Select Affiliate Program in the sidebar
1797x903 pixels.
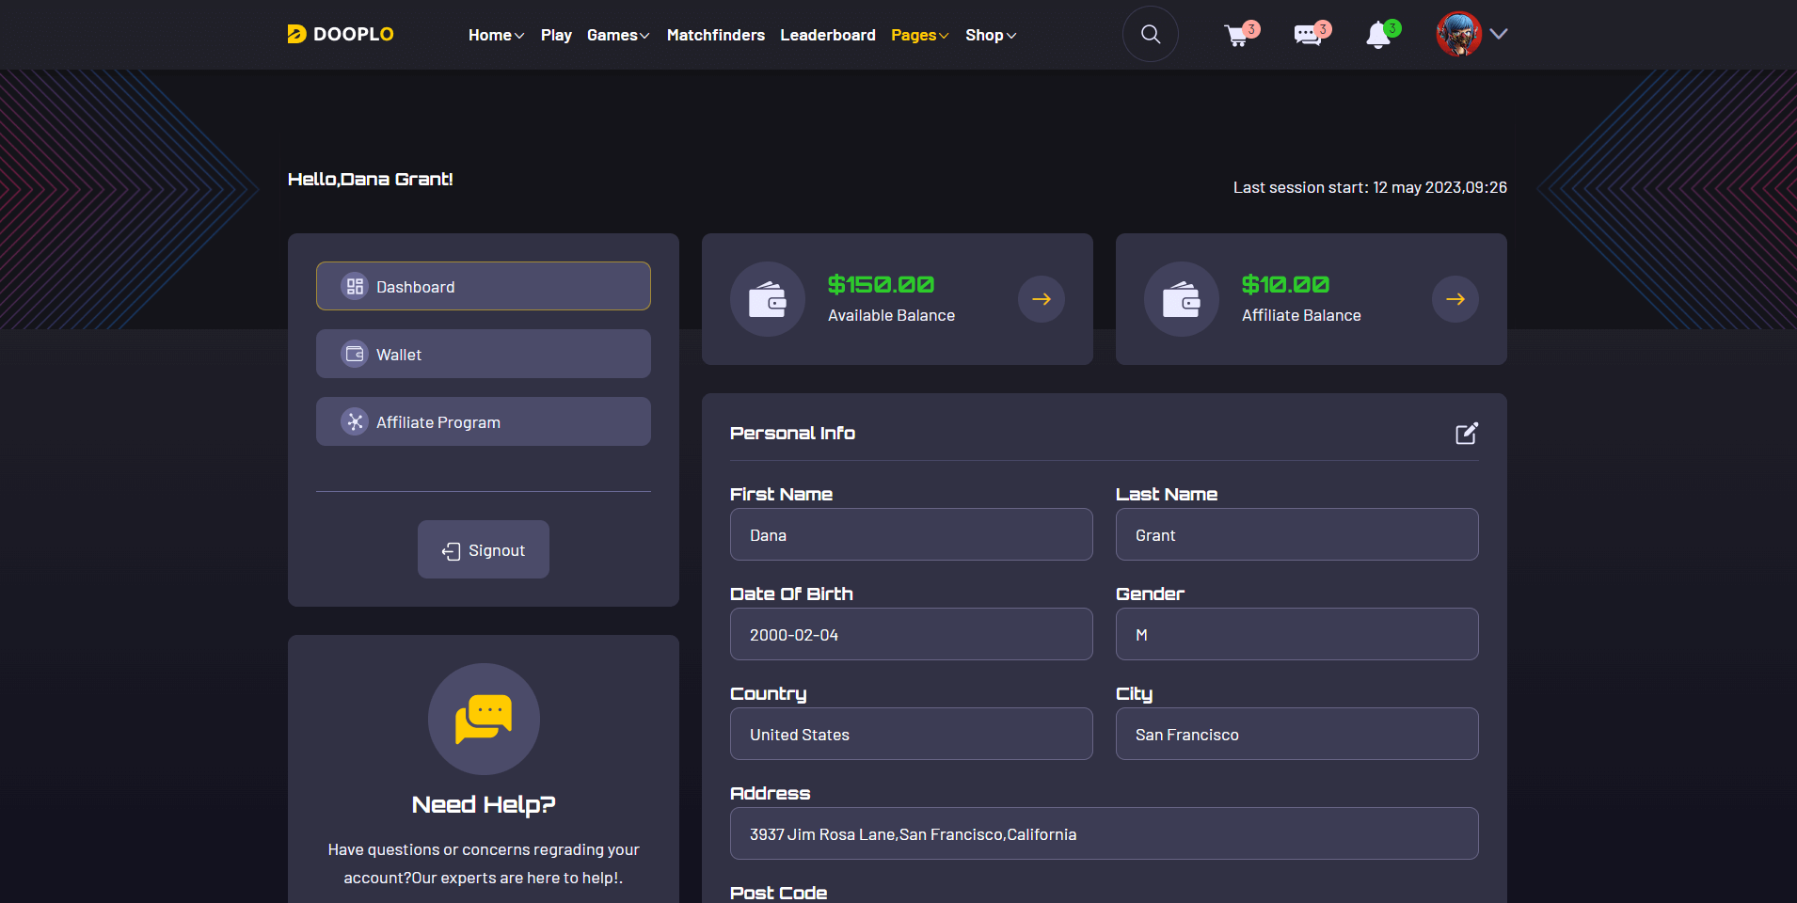pyautogui.click(x=484, y=421)
